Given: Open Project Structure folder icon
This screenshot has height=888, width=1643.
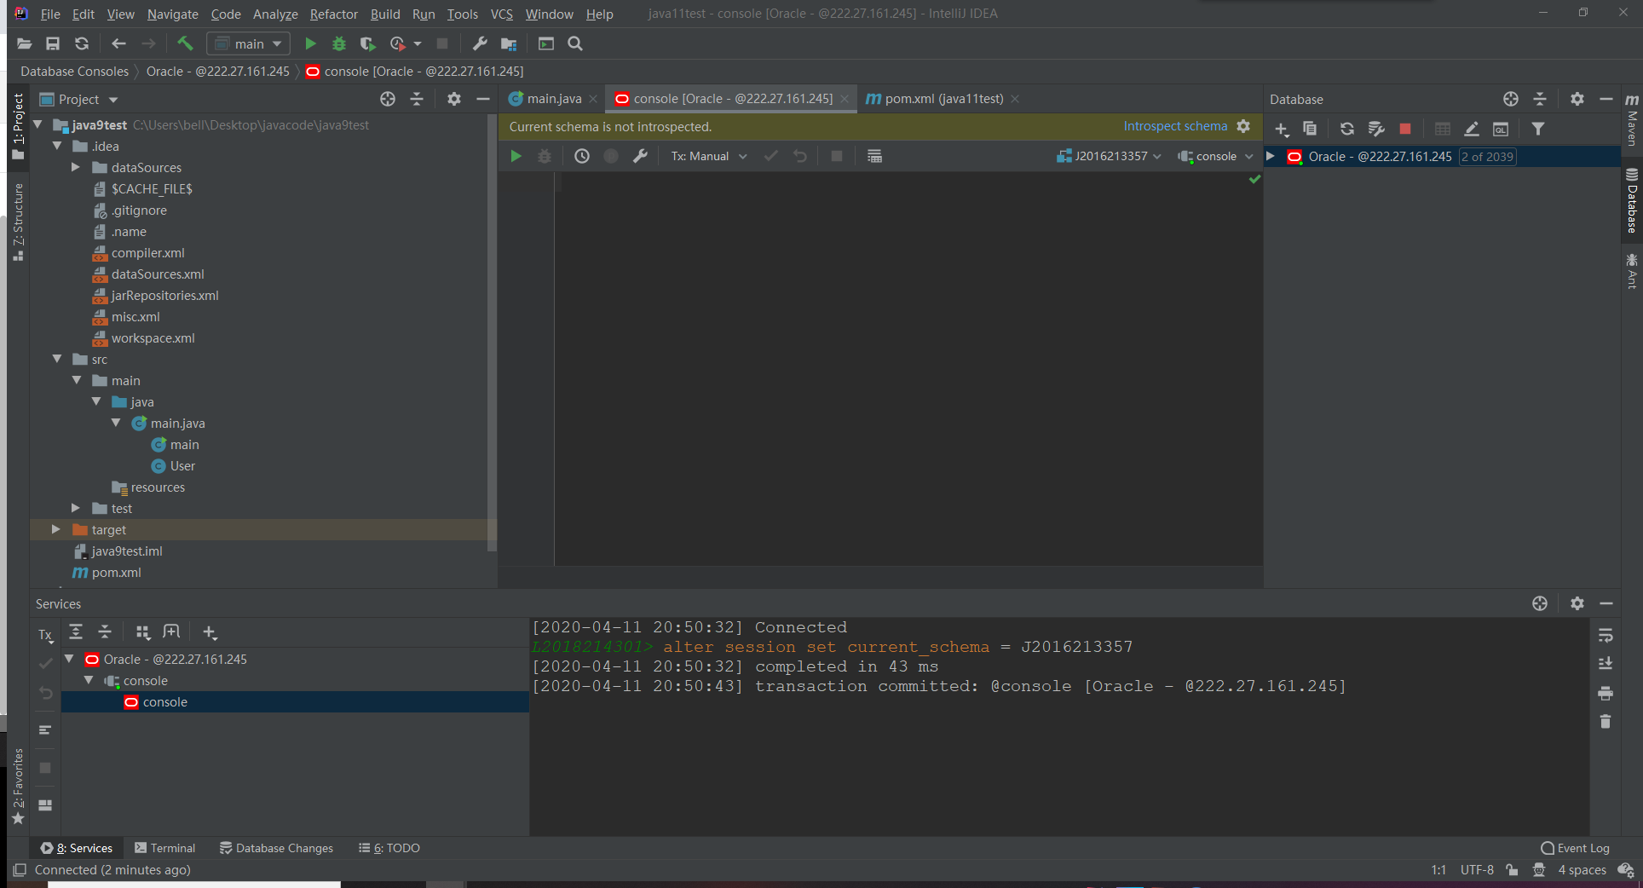Looking at the screenshot, I should pos(509,43).
